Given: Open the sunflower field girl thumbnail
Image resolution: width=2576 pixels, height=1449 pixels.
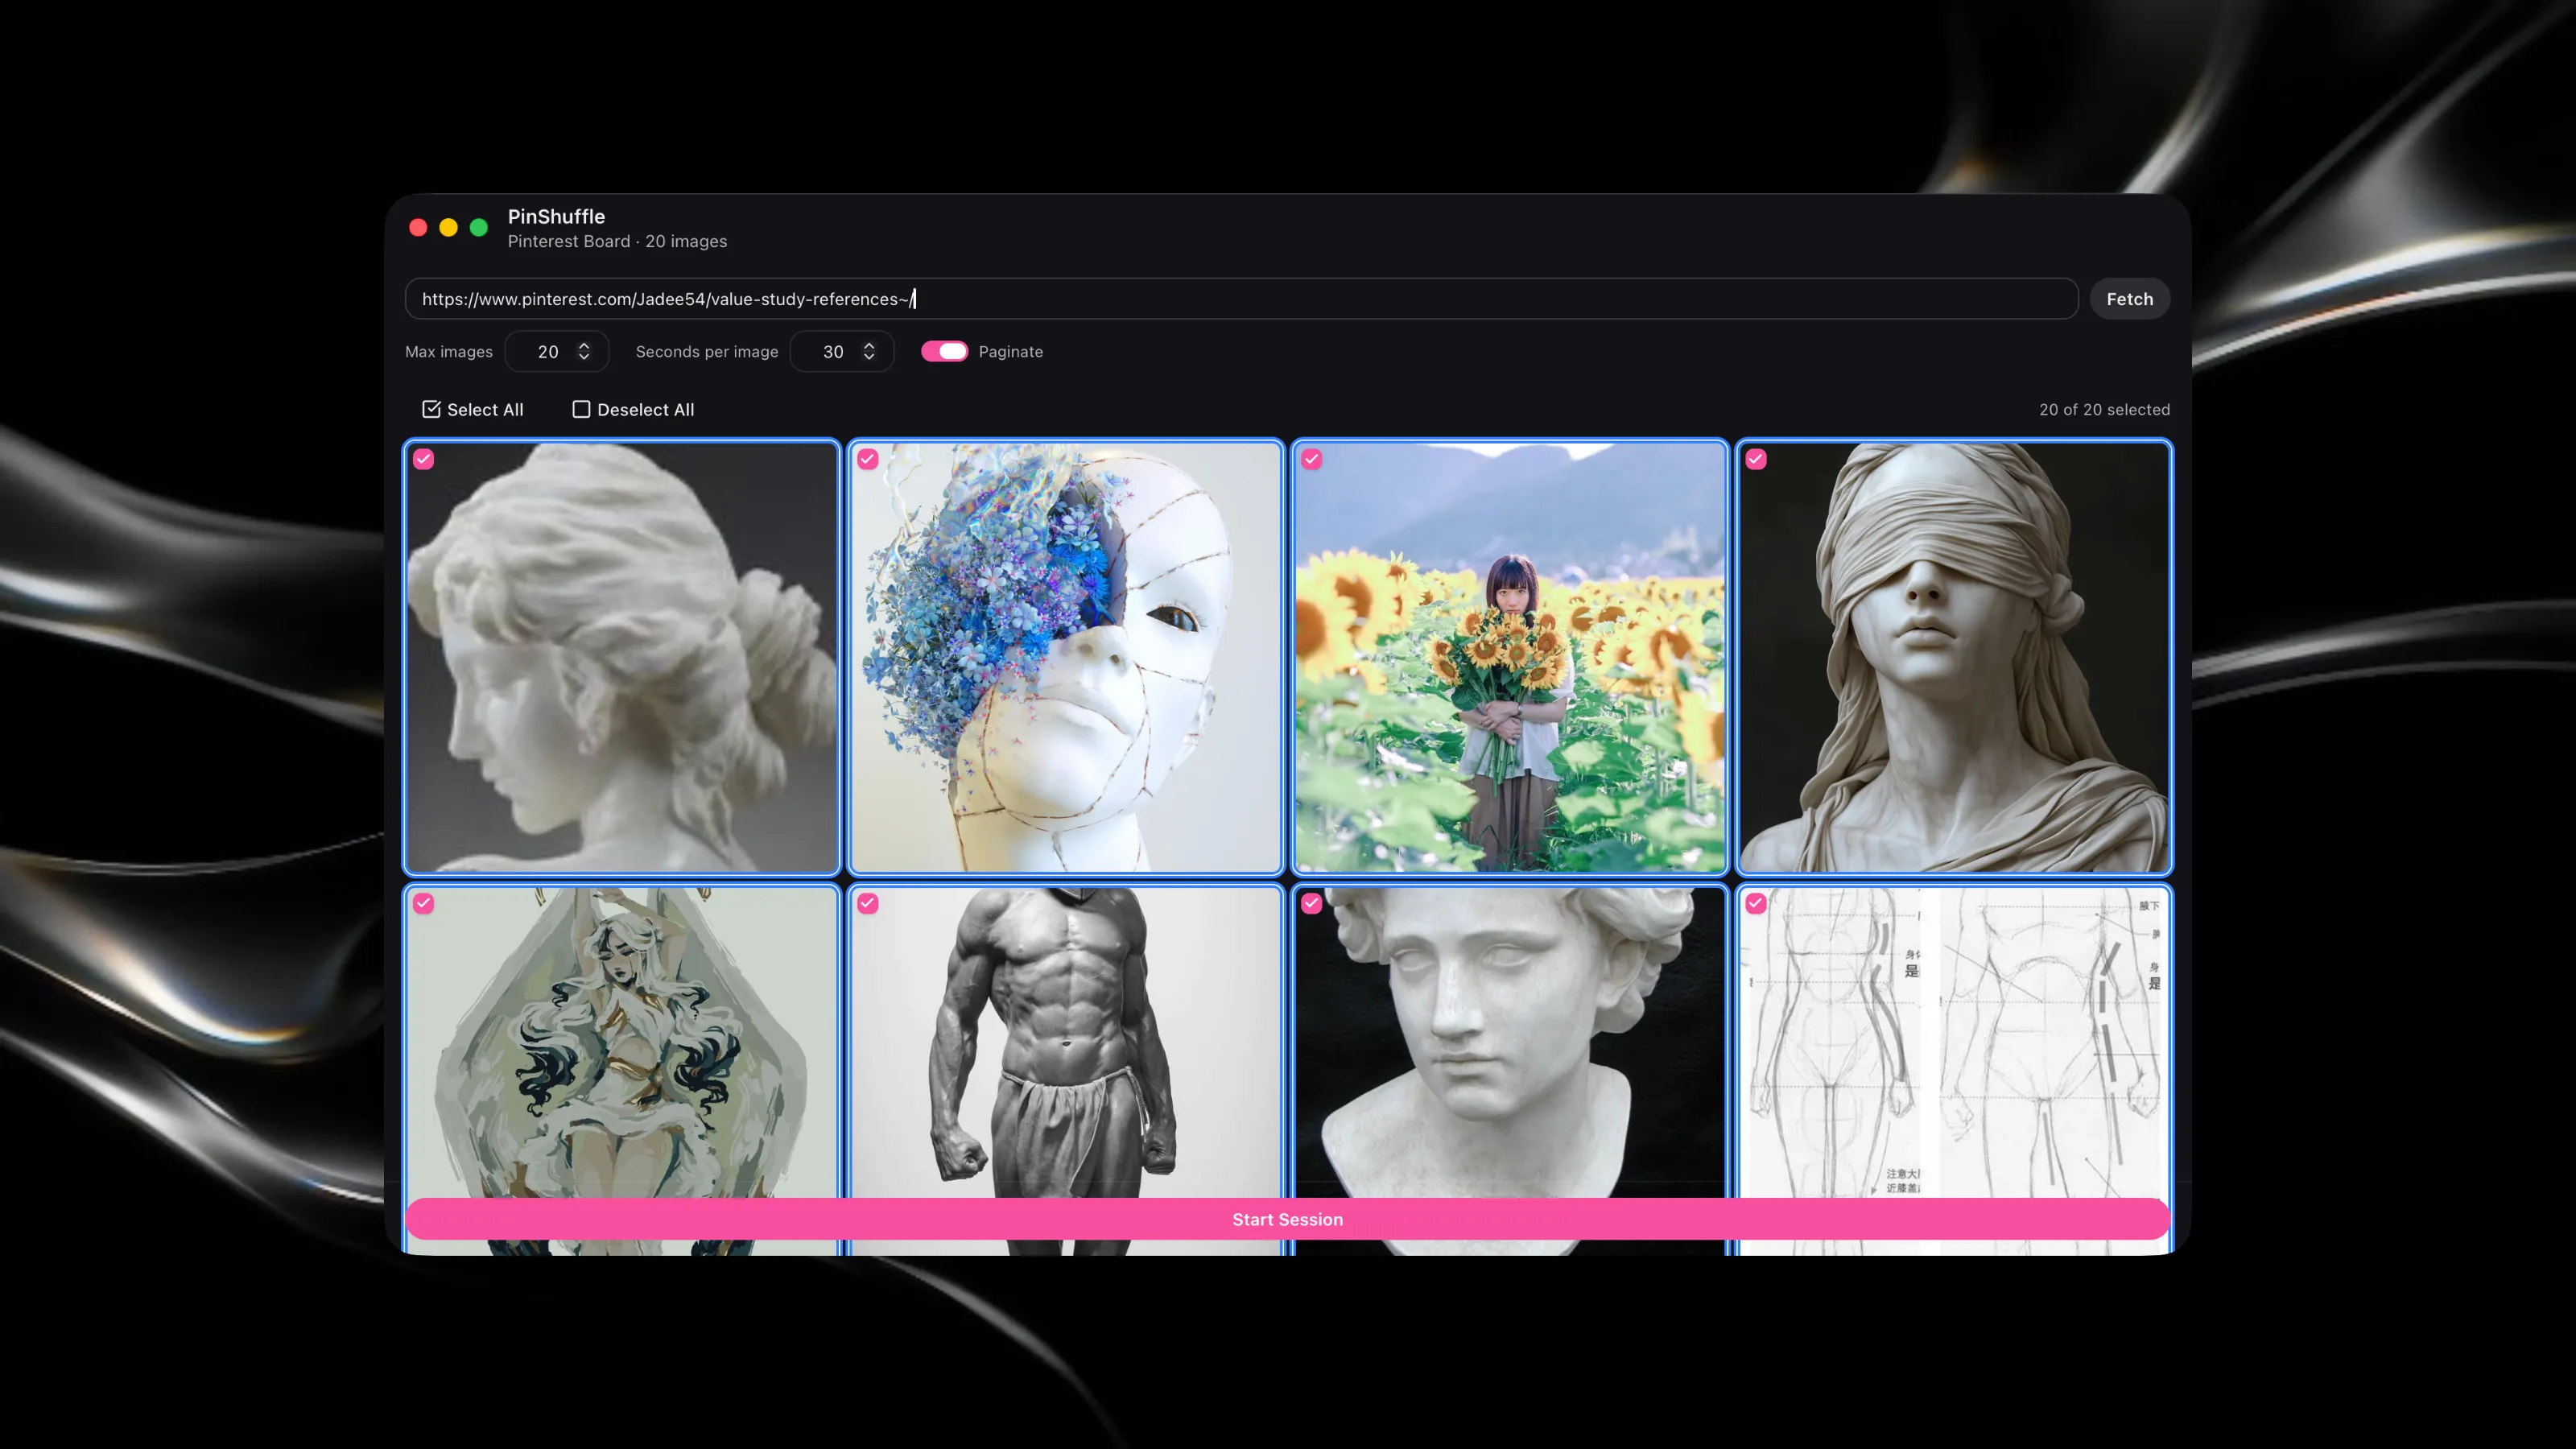Looking at the screenshot, I should point(1510,658).
